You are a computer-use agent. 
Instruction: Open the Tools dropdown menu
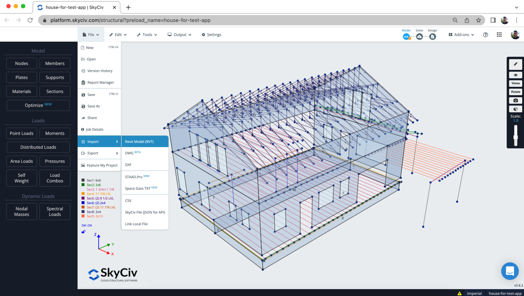[147, 35]
